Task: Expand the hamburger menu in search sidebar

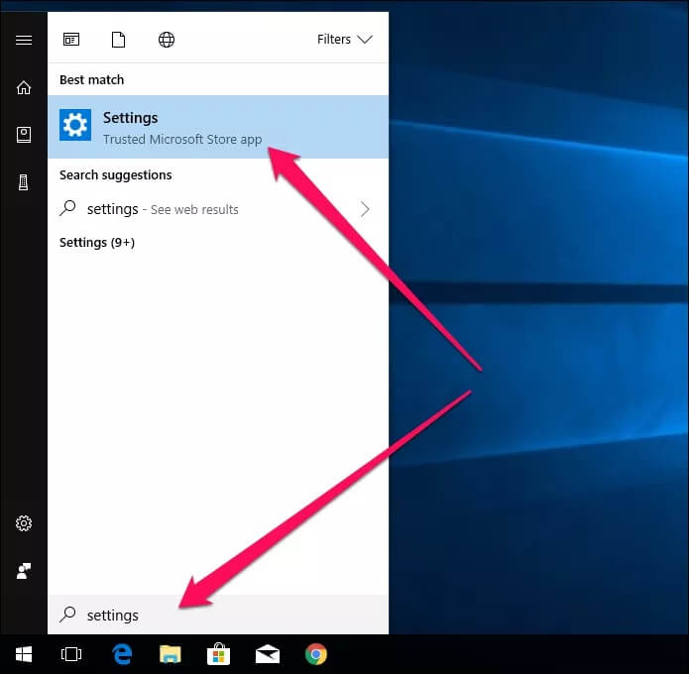Action: pyautogui.click(x=24, y=40)
